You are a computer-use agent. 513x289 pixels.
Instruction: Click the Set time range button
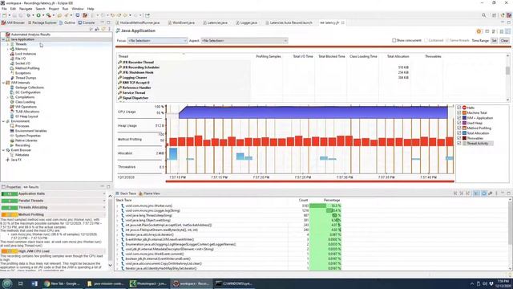click(494, 41)
